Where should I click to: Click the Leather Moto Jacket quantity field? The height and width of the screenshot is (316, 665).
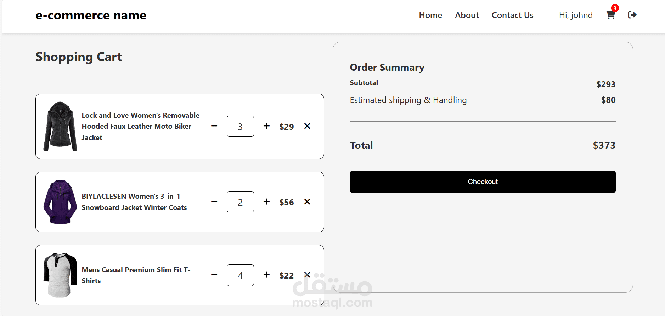tap(240, 126)
